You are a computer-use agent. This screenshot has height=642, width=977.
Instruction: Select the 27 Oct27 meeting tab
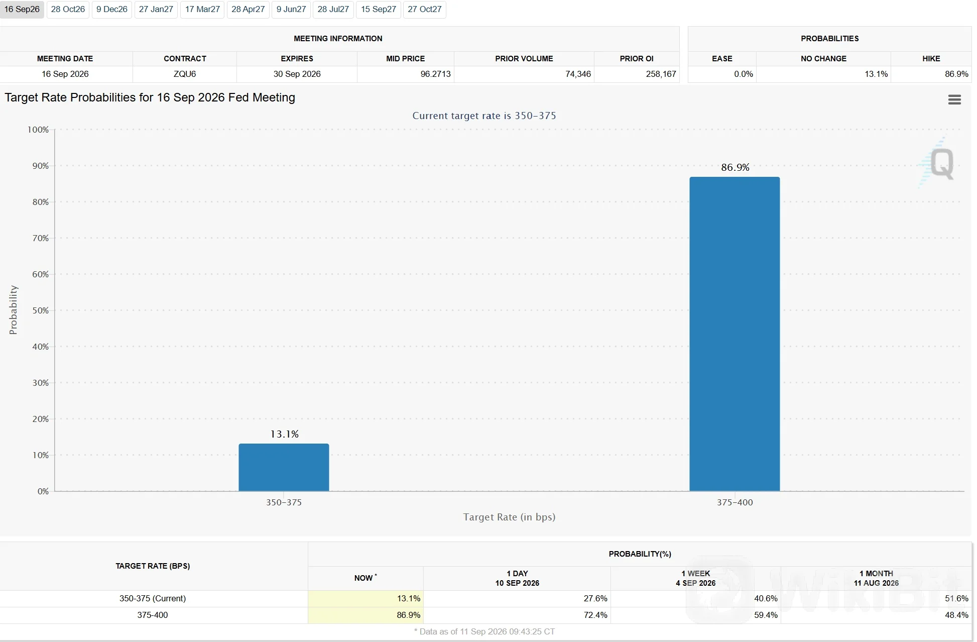point(425,10)
